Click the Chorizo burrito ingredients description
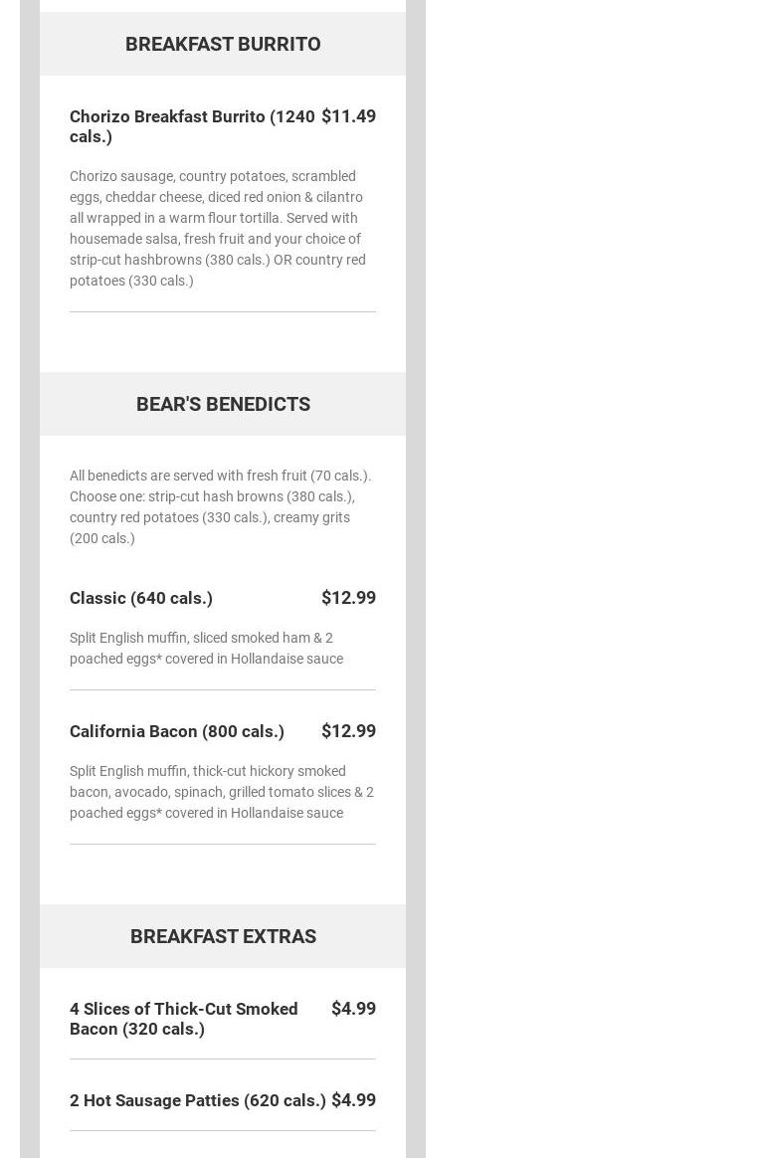Screen dimensions: 766x1158 (x=218, y=228)
